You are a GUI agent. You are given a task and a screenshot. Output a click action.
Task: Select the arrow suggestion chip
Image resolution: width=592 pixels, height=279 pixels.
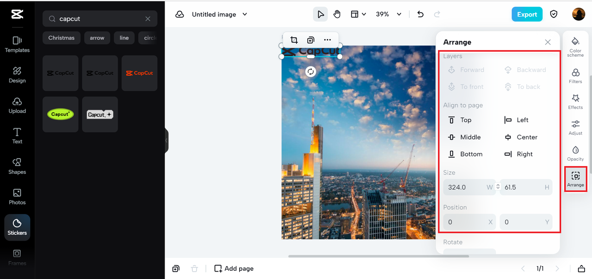coord(97,38)
